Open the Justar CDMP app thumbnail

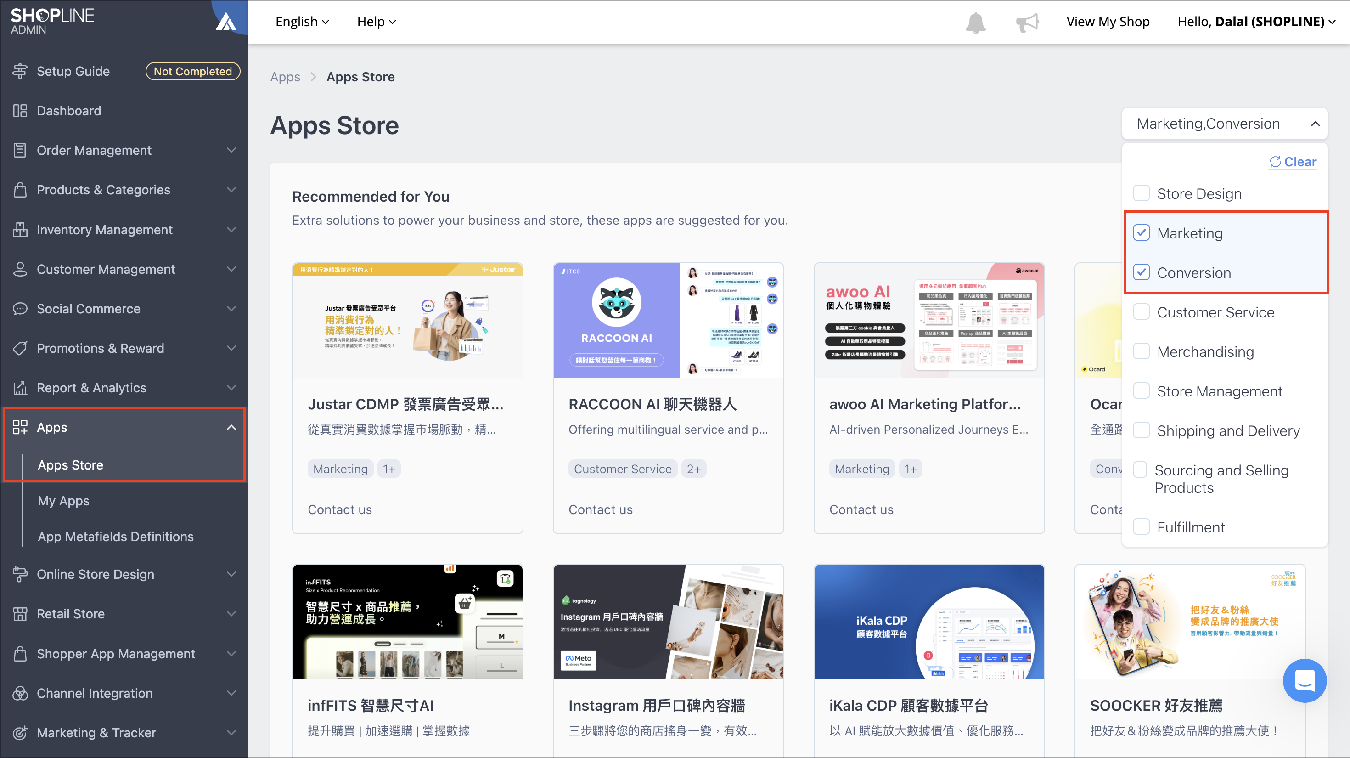click(x=407, y=320)
